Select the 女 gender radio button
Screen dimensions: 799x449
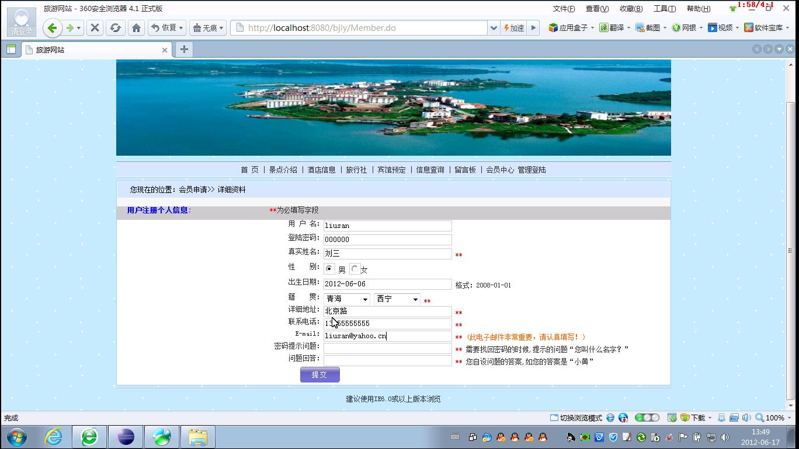coord(355,269)
